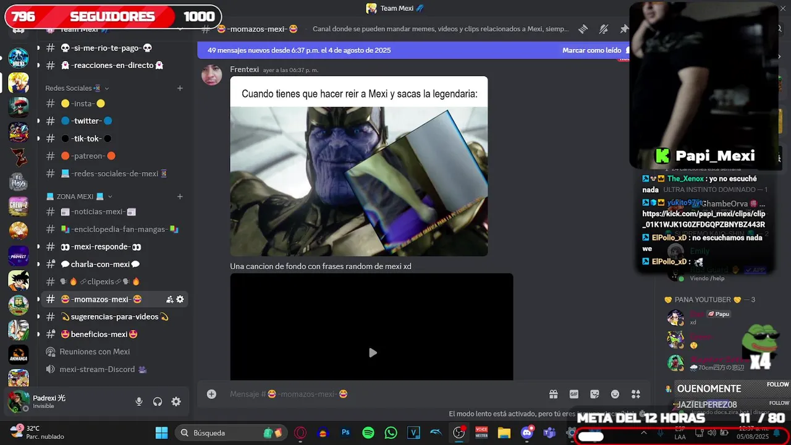This screenshot has height=445, width=791.
Task: Open the Super Saiyan Goku server icon
Action: pos(19,82)
